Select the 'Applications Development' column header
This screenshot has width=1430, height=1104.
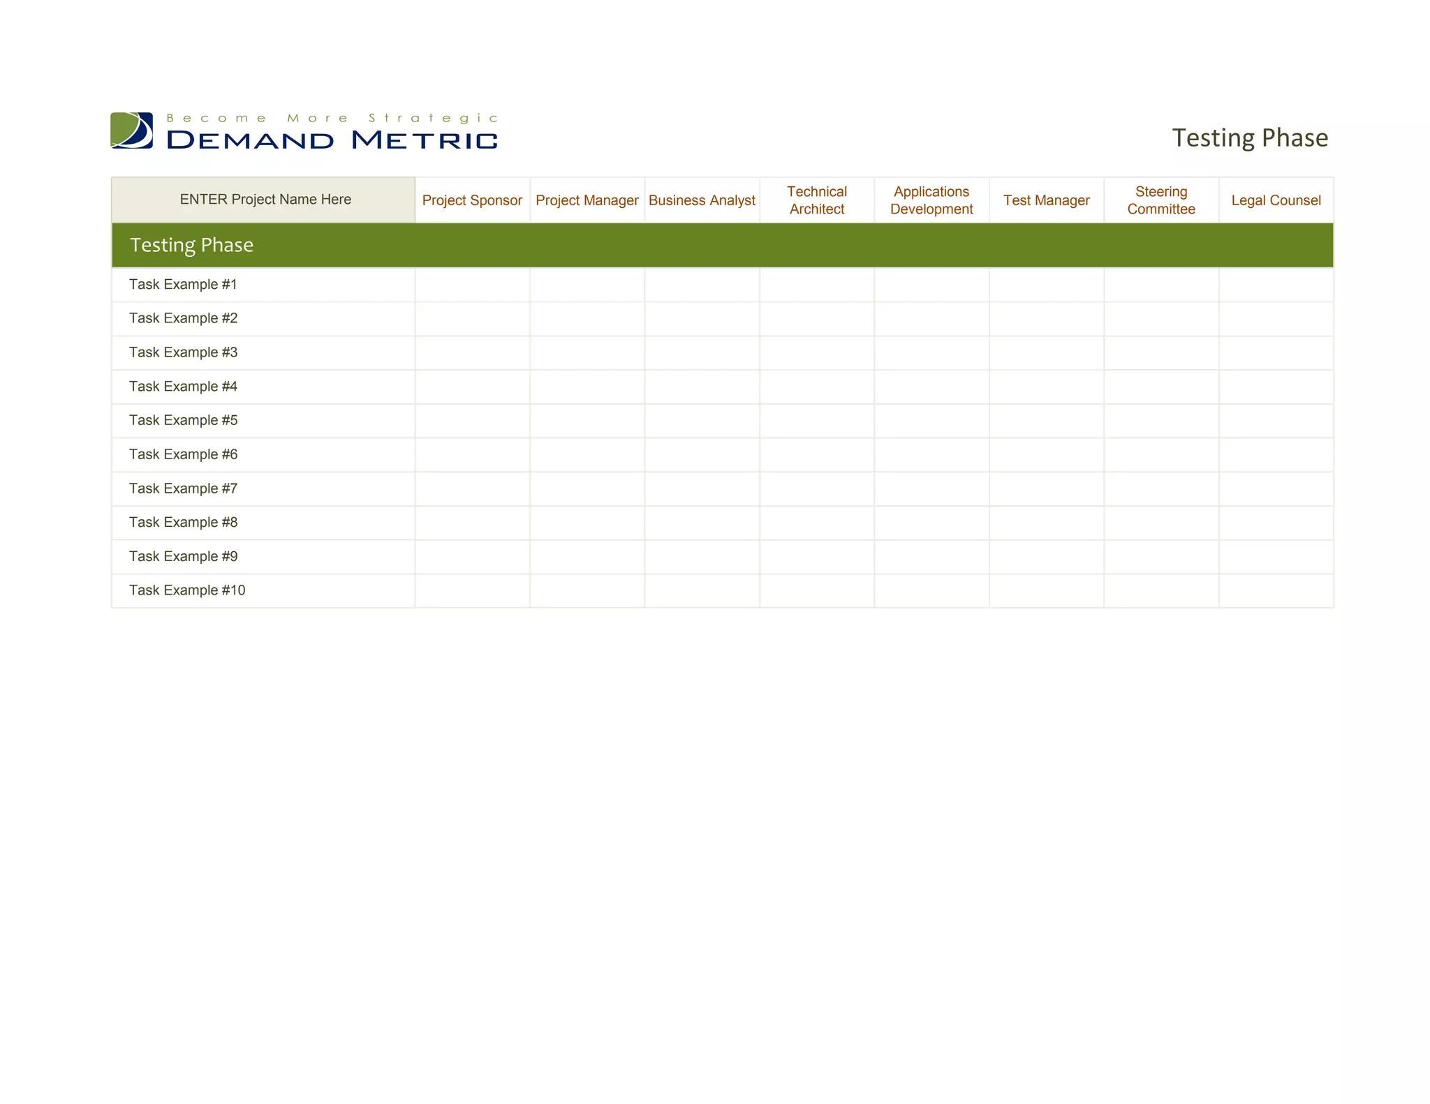tap(931, 200)
